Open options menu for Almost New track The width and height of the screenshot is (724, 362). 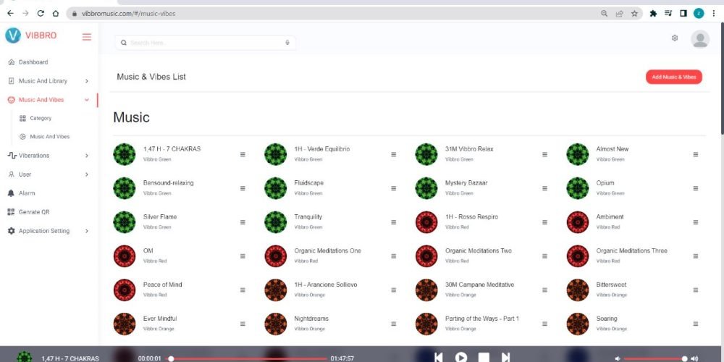pos(696,154)
